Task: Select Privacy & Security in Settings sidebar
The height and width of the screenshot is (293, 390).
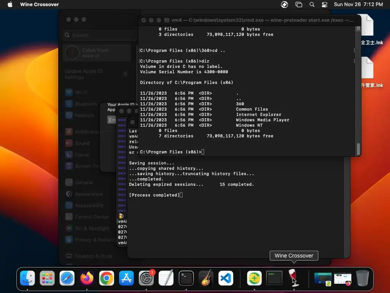Action: click(x=90, y=240)
